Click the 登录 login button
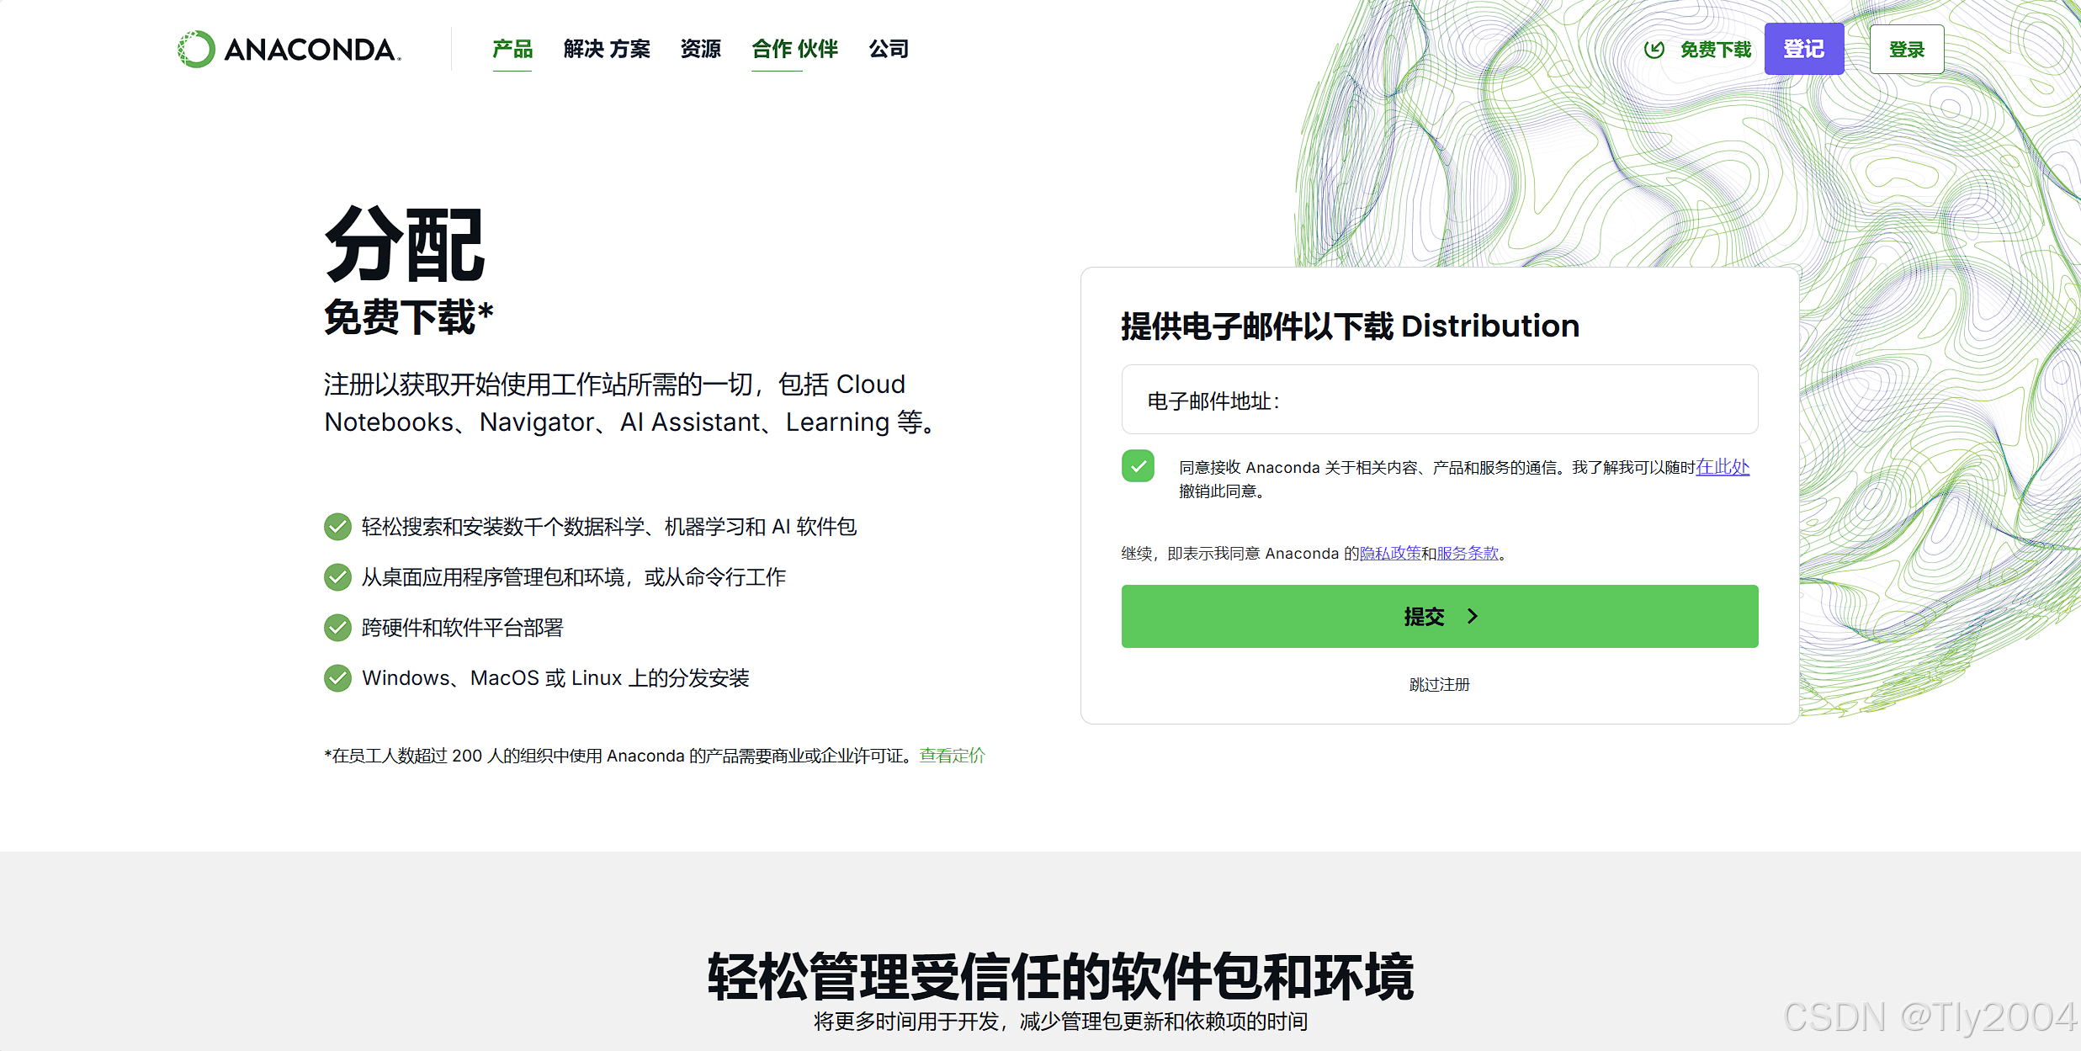 [x=1906, y=50]
